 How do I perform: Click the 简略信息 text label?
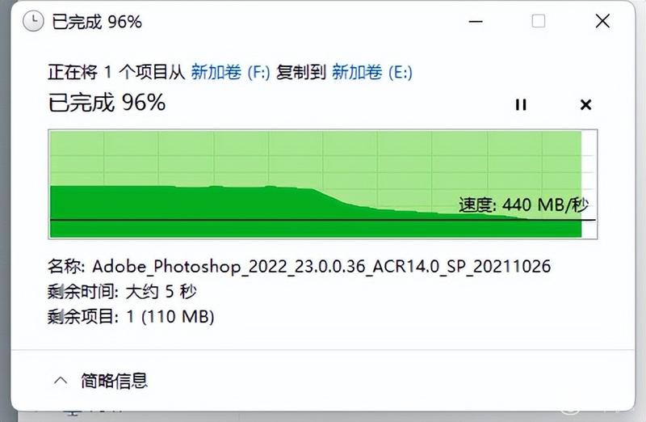tap(114, 380)
